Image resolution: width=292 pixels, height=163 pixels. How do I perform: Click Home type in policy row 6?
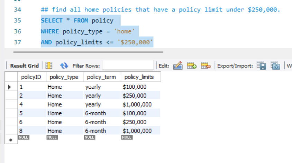click(x=65, y=122)
